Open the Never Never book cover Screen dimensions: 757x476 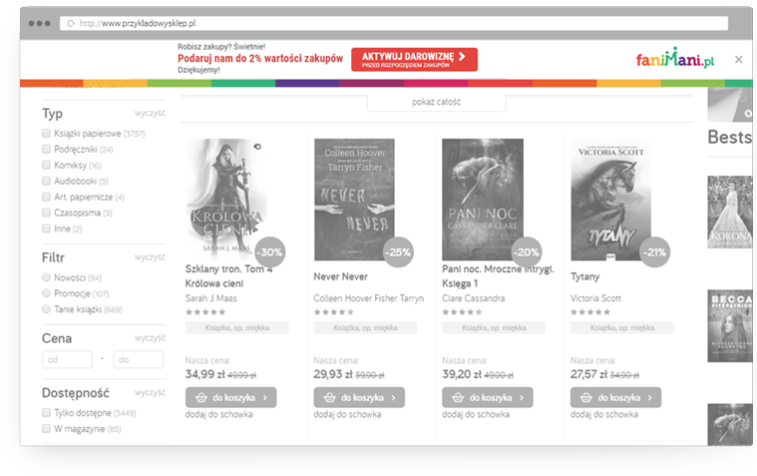pyautogui.click(x=354, y=200)
